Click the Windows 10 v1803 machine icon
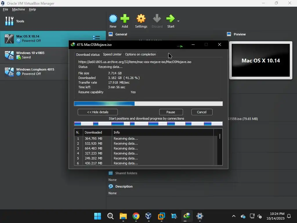 9,55
